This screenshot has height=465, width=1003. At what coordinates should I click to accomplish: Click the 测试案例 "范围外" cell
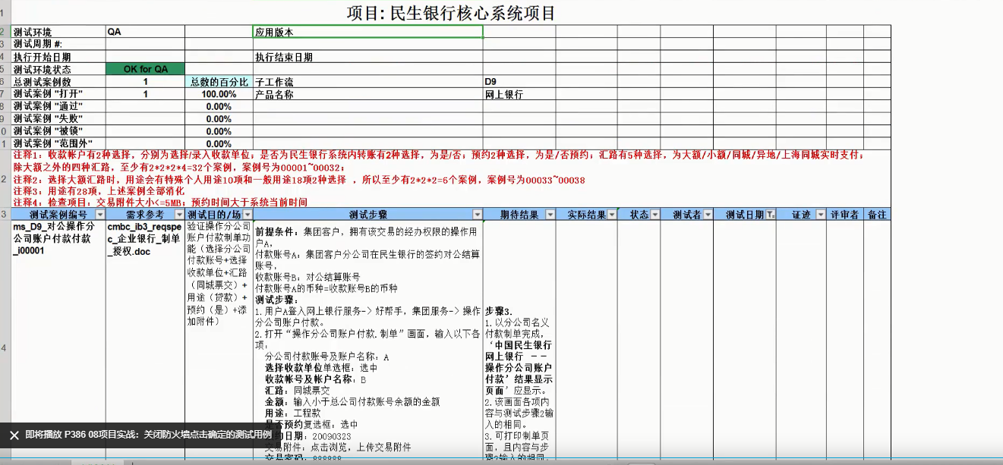pyautogui.click(x=58, y=143)
